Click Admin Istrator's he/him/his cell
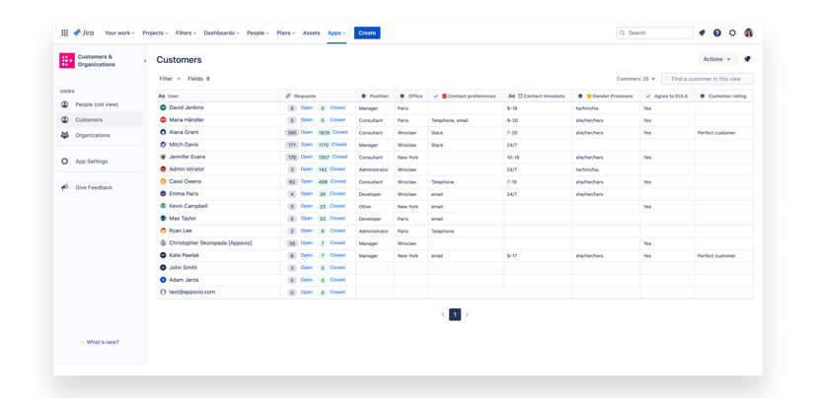Viewport: 816px width, 398px height. pos(589,169)
